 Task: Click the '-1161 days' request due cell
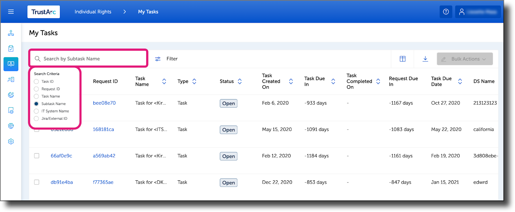(x=401, y=156)
